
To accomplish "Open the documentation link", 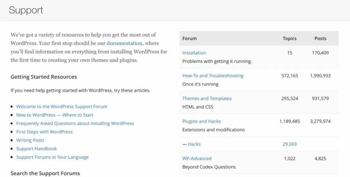I will point(124,43).
